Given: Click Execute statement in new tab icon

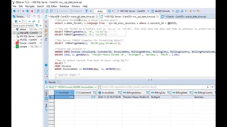Looking at the screenshot, I should click(x=46, y=26).
